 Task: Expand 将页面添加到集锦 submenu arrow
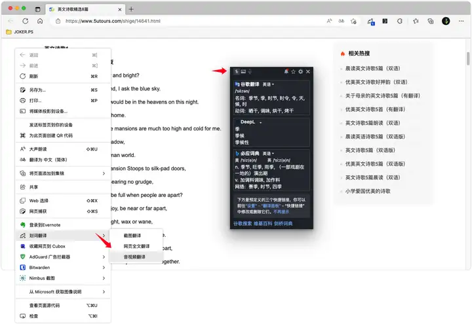(x=104, y=173)
